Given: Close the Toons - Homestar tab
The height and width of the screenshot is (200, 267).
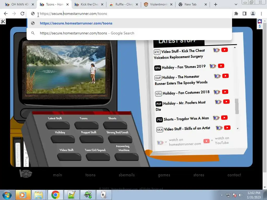Looking at the screenshot, I should (x=68, y=4).
